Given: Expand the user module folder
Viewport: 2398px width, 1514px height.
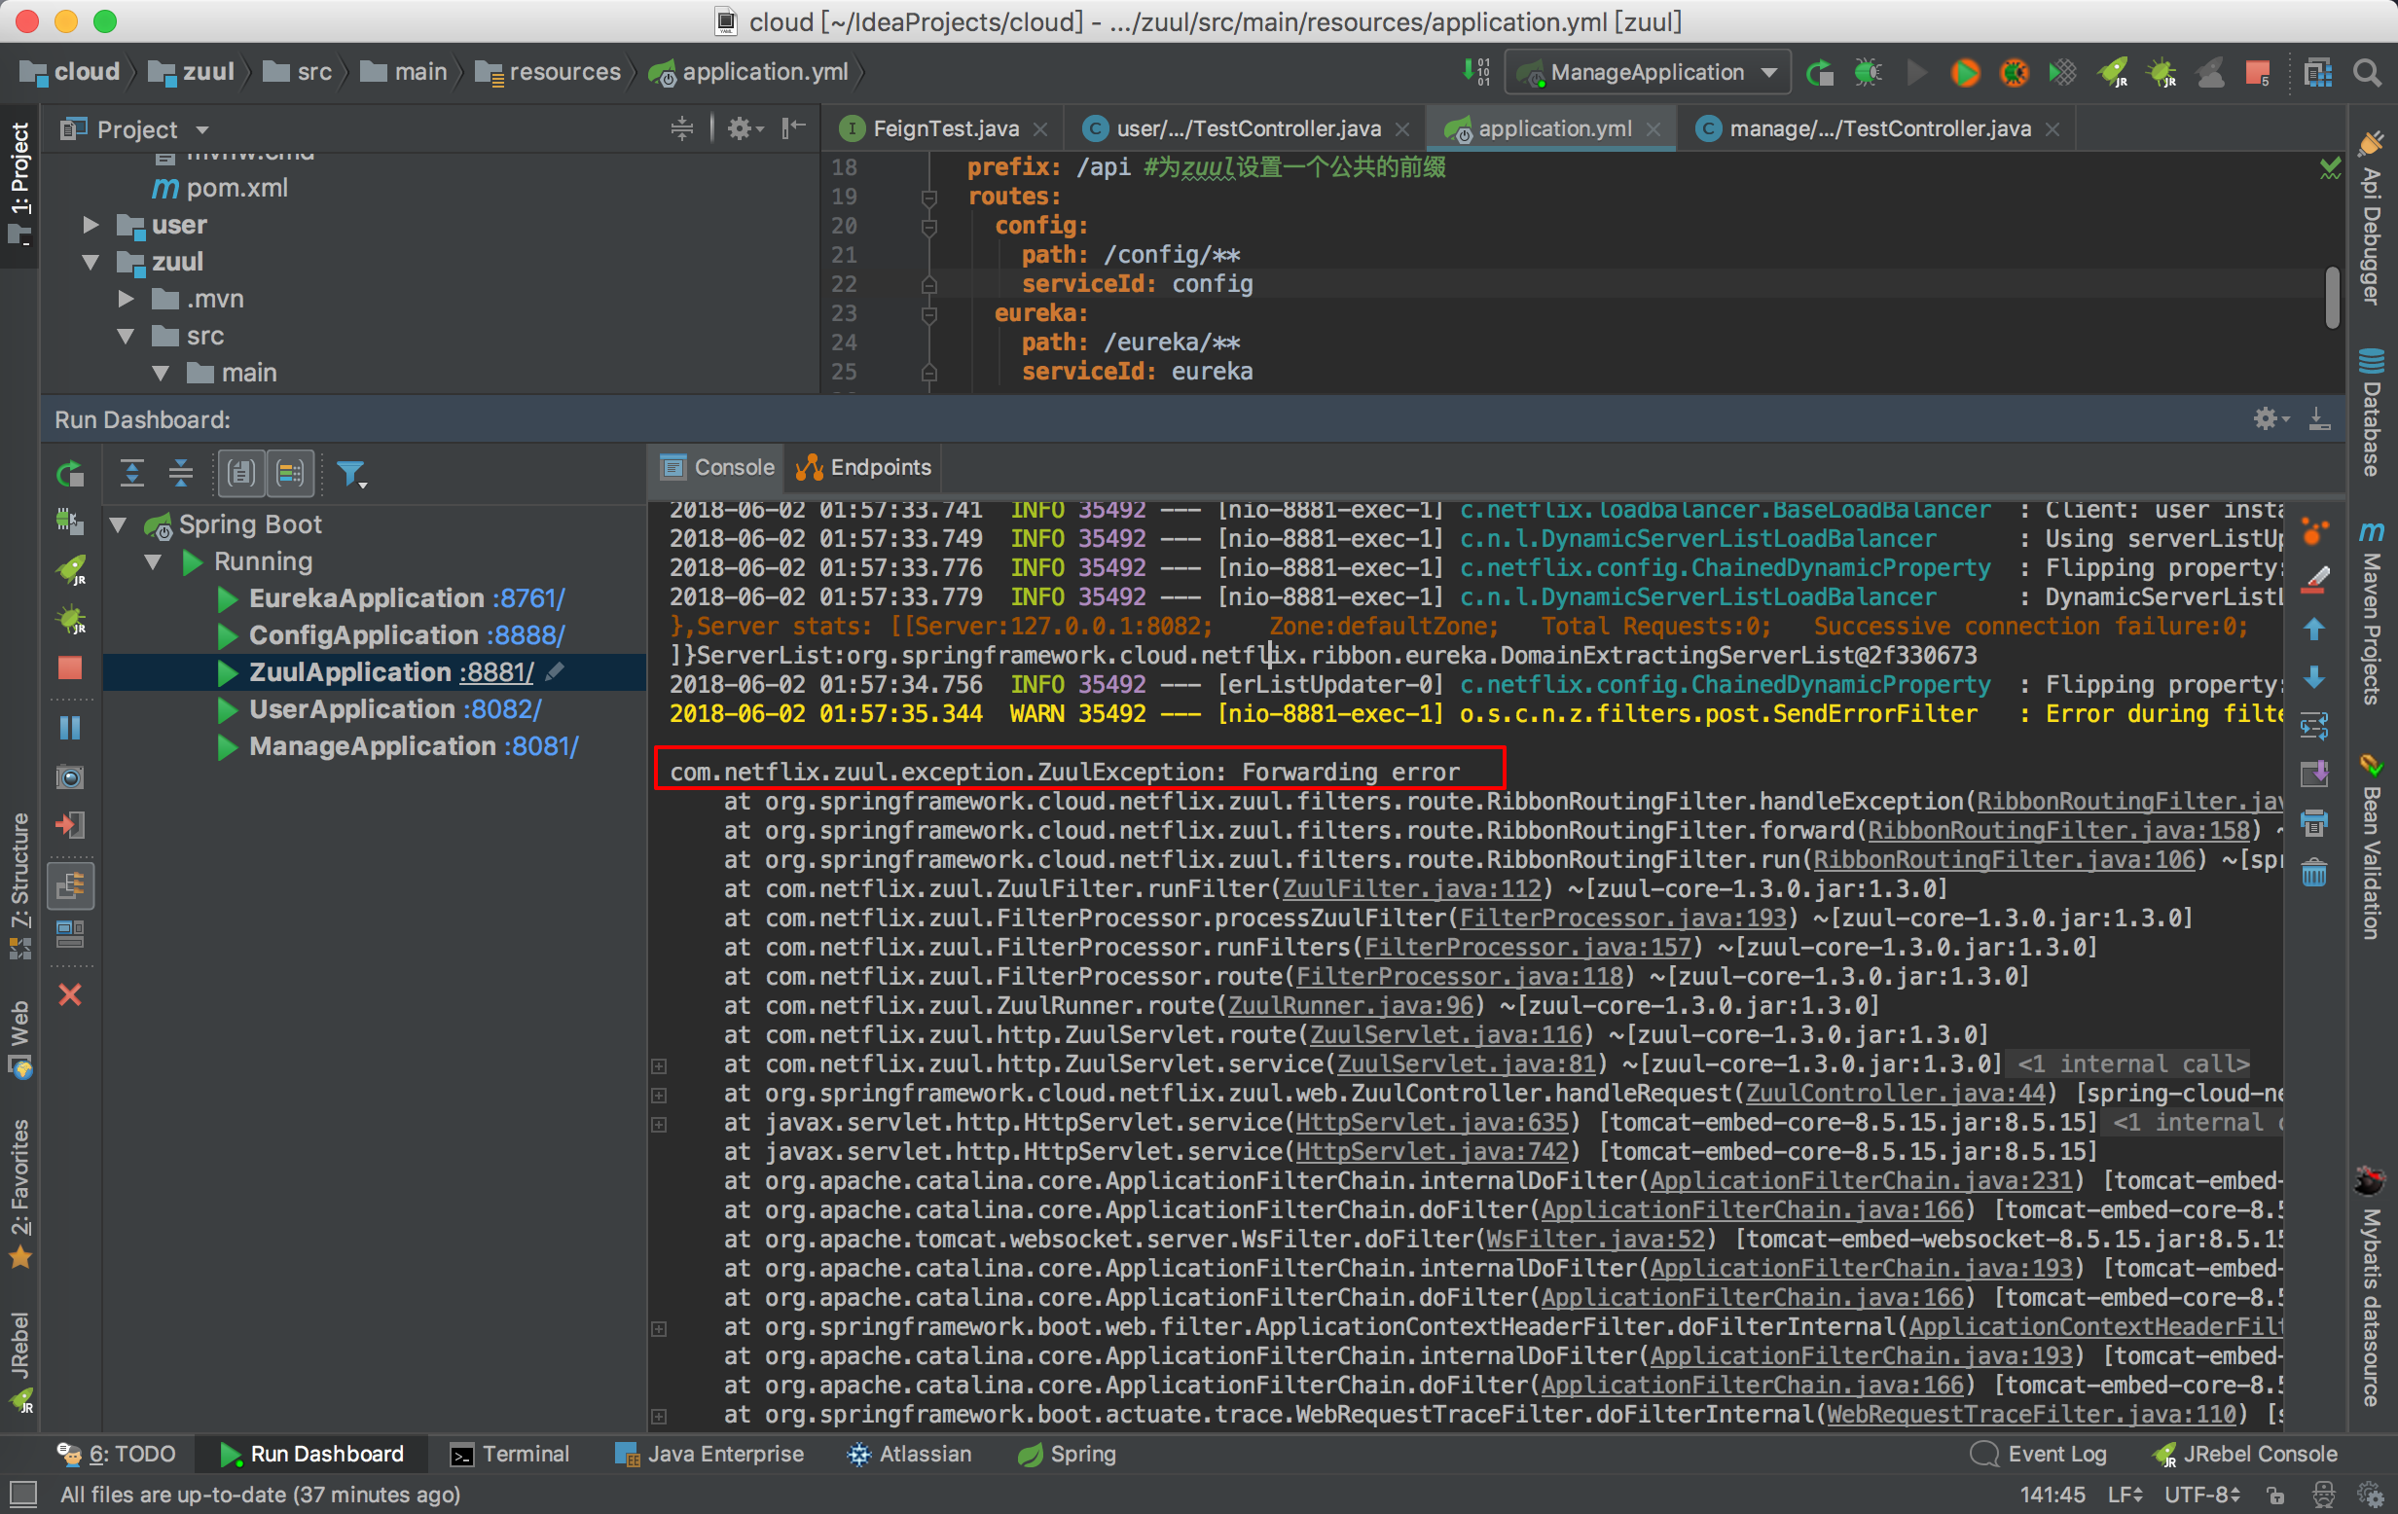Looking at the screenshot, I should tap(91, 225).
